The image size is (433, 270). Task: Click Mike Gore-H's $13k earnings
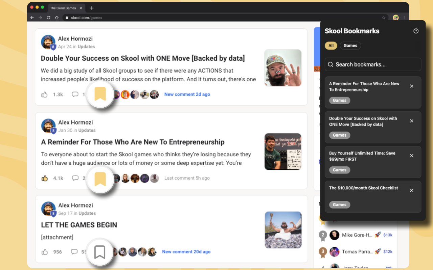tap(388, 235)
